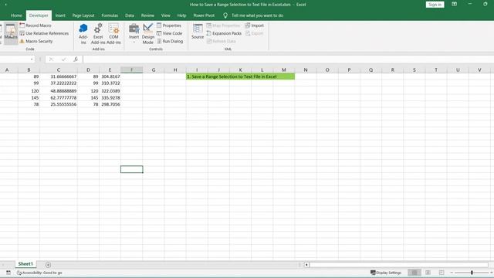Adjust the zoom slider
This screenshot has height=278, width=494.
[x=472, y=273]
